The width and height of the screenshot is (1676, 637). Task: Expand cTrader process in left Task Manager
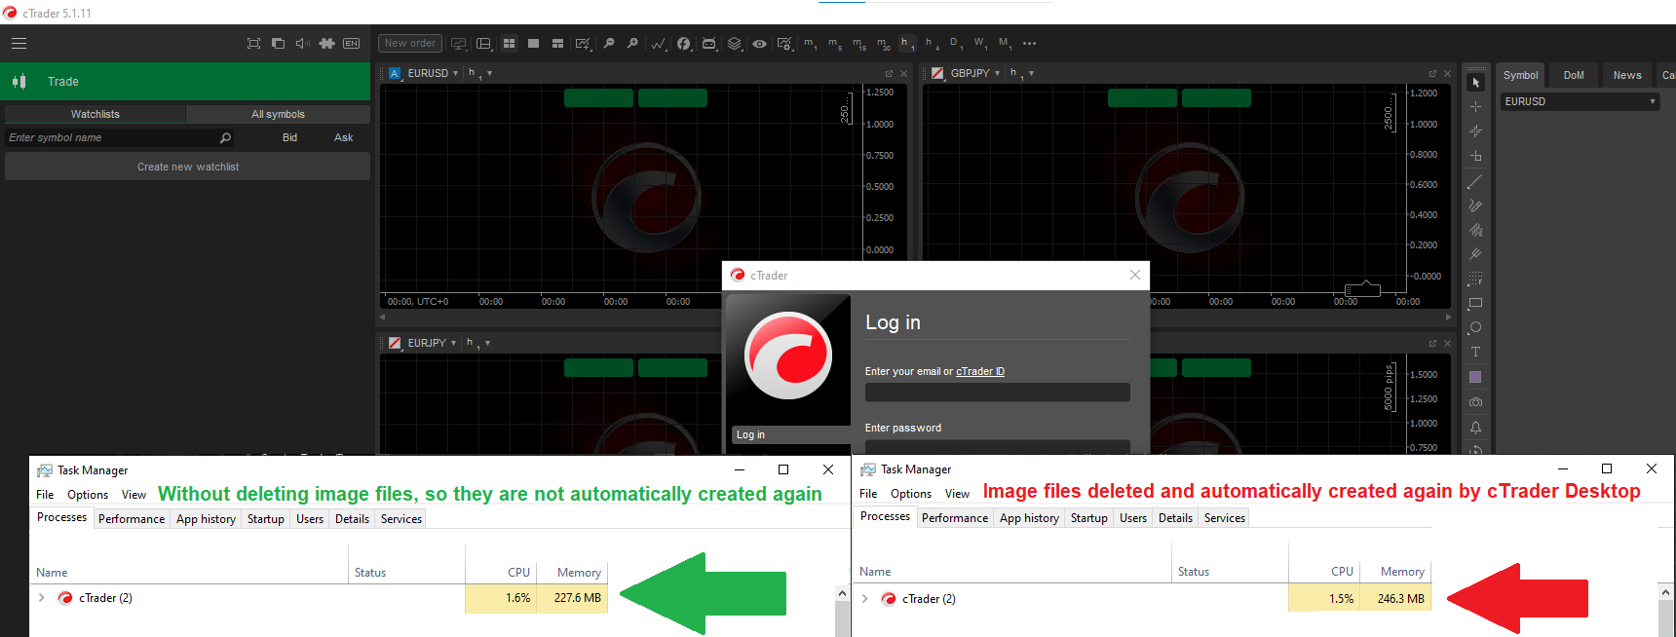click(x=42, y=598)
